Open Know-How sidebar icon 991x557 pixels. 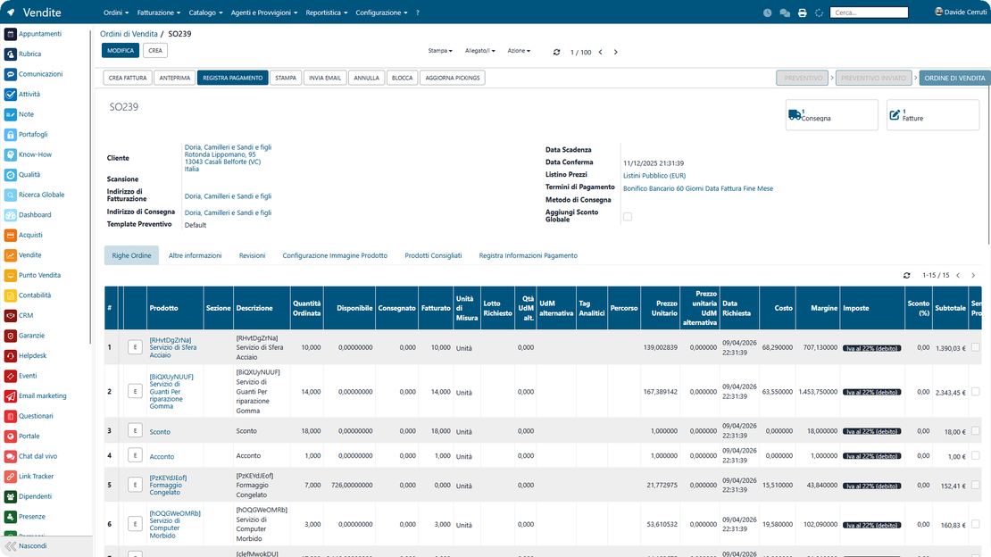10,155
